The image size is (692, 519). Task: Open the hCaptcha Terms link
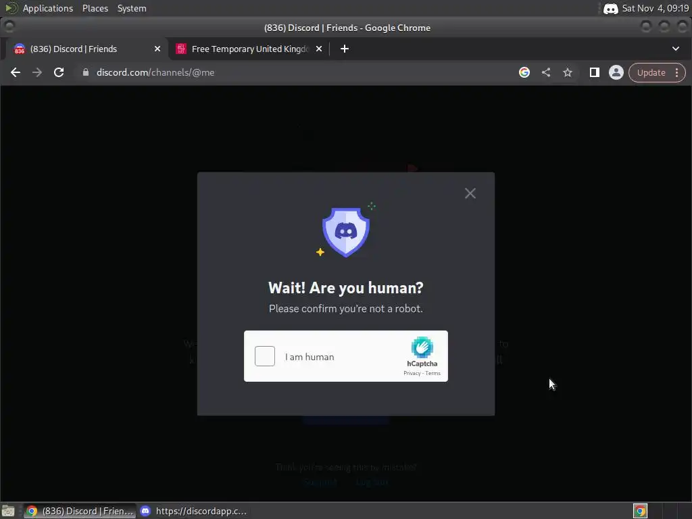pyautogui.click(x=433, y=373)
